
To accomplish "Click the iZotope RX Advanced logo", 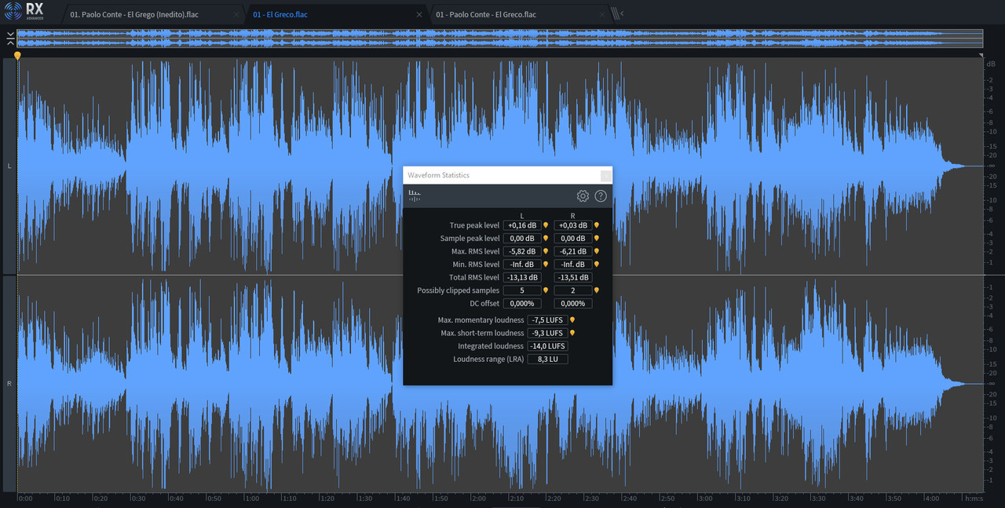I will tap(24, 10).
